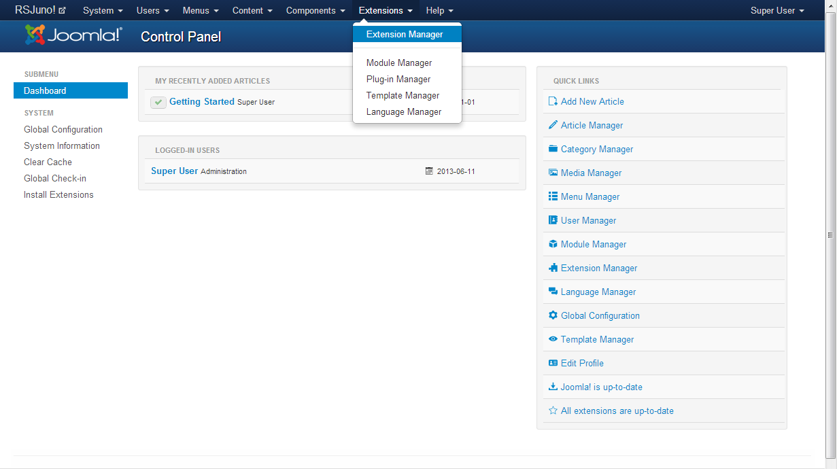The image size is (837, 469).
Task: Click the pencil icon beside Article Manager
Action: (553, 125)
